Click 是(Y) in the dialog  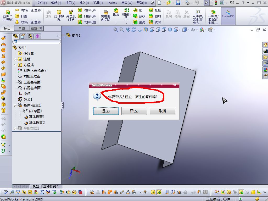click(x=106, y=111)
